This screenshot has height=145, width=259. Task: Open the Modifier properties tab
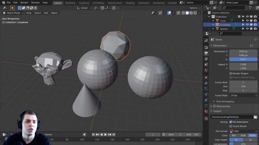click(206, 83)
